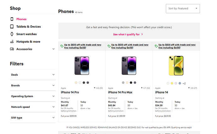This screenshot has width=217, height=134.
Task: Click the tablet icon beside Tablets & Devices
Action: point(12,27)
